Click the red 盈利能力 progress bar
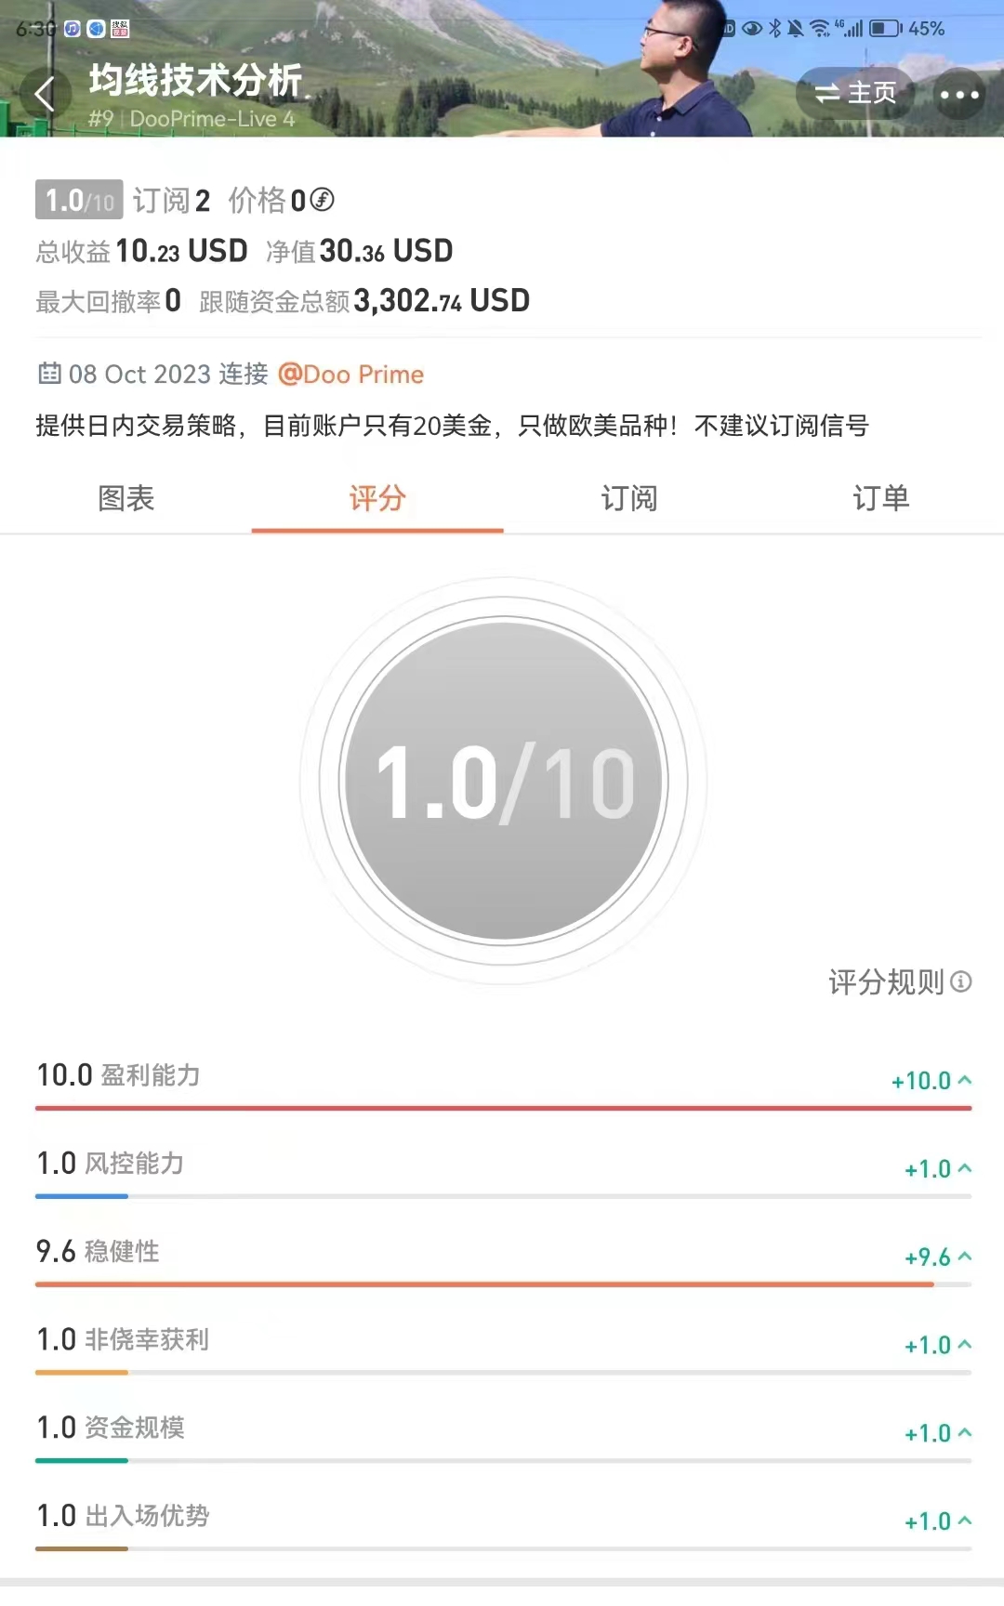 503,1108
